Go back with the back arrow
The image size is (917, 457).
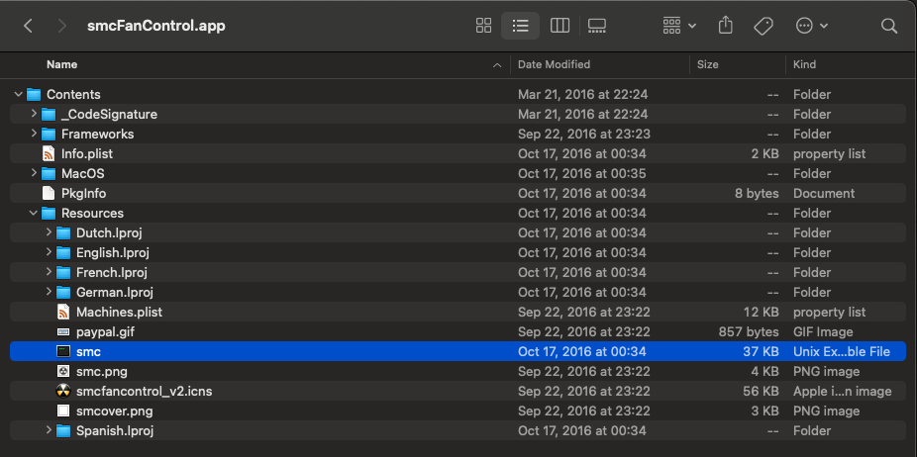(28, 26)
